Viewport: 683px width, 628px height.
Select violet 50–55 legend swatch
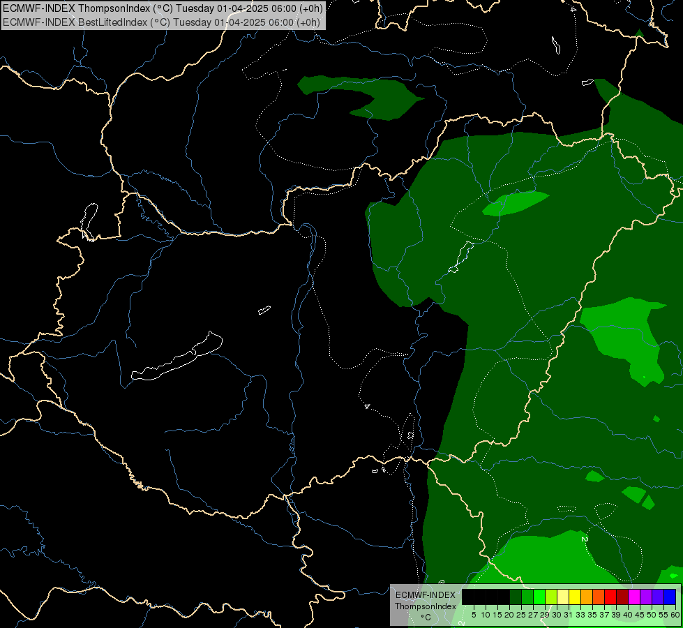pos(658,597)
